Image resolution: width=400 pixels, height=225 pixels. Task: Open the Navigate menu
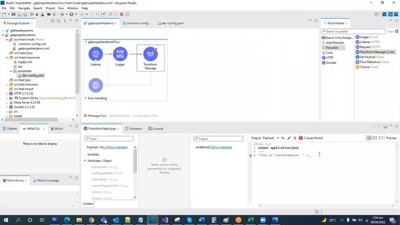tap(24, 8)
